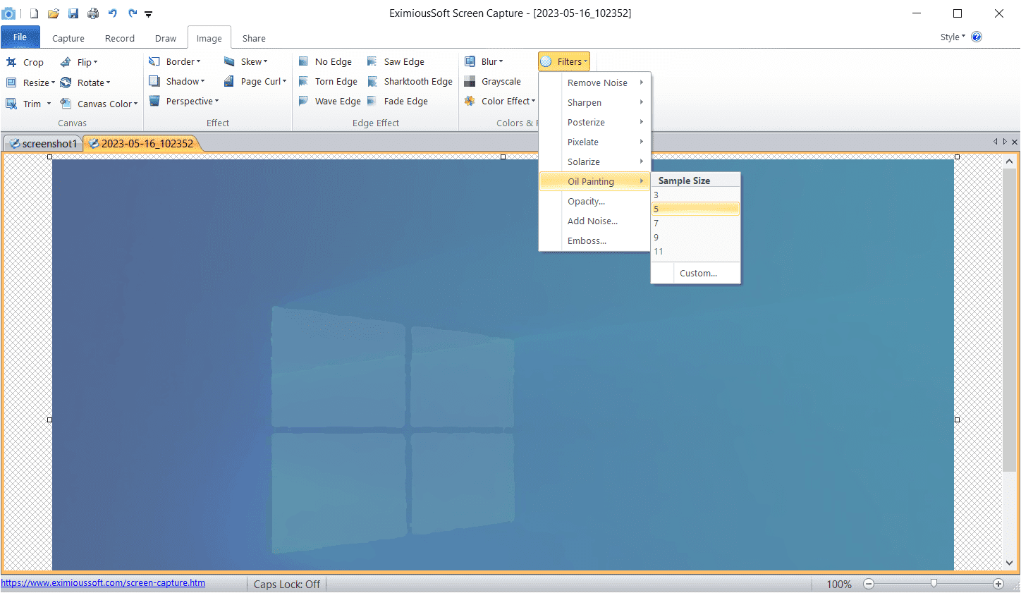Image resolution: width=1021 pixels, height=593 pixels.
Task: Open the Pixelate submenu
Action: point(594,142)
